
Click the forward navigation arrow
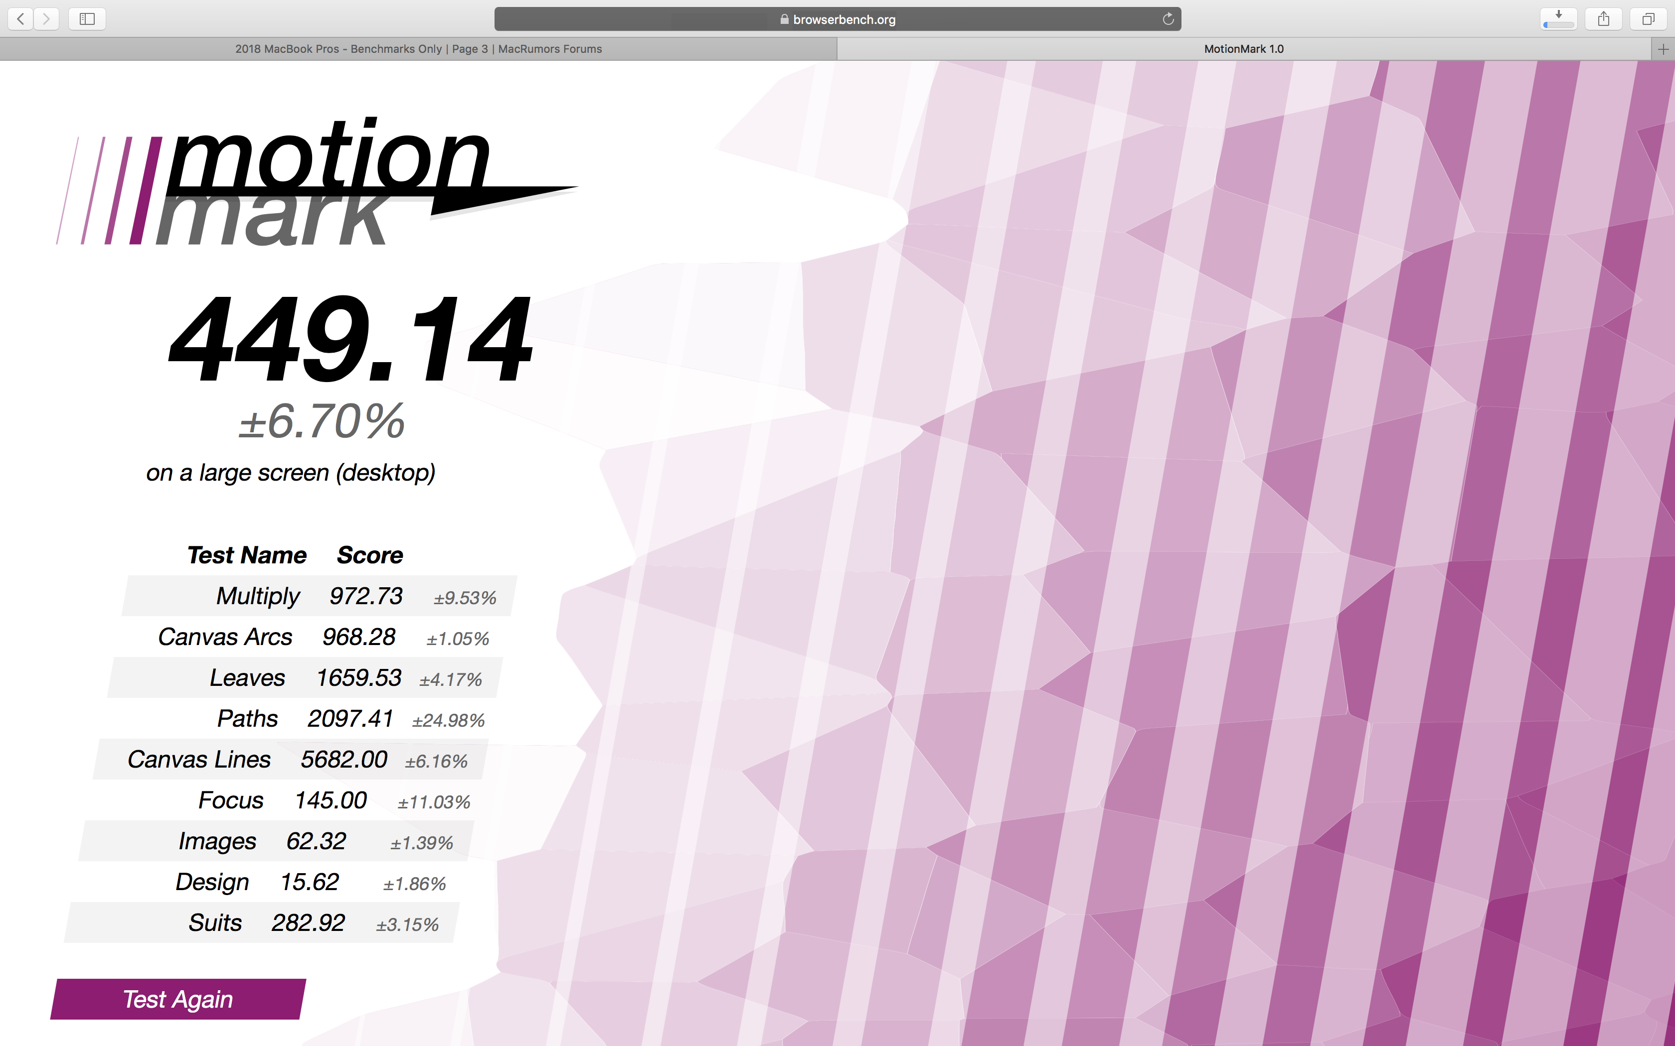click(46, 19)
